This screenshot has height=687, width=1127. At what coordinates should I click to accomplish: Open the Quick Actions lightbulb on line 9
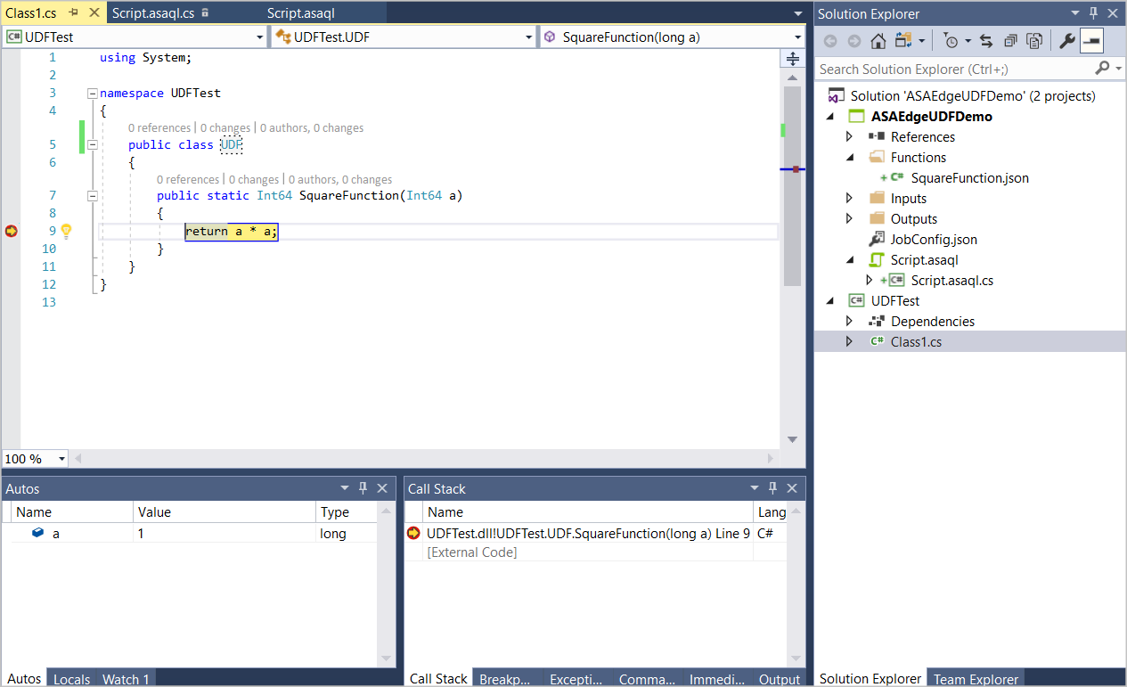tap(66, 230)
